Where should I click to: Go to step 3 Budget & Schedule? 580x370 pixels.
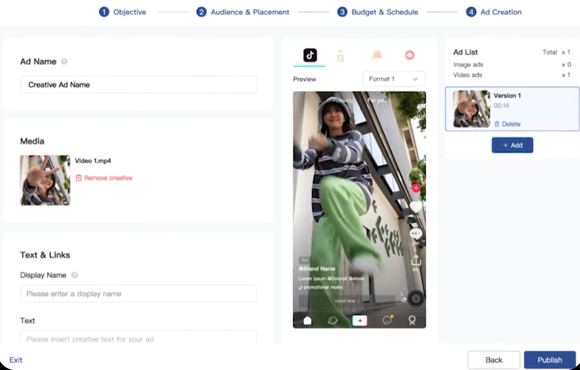click(x=378, y=12)
